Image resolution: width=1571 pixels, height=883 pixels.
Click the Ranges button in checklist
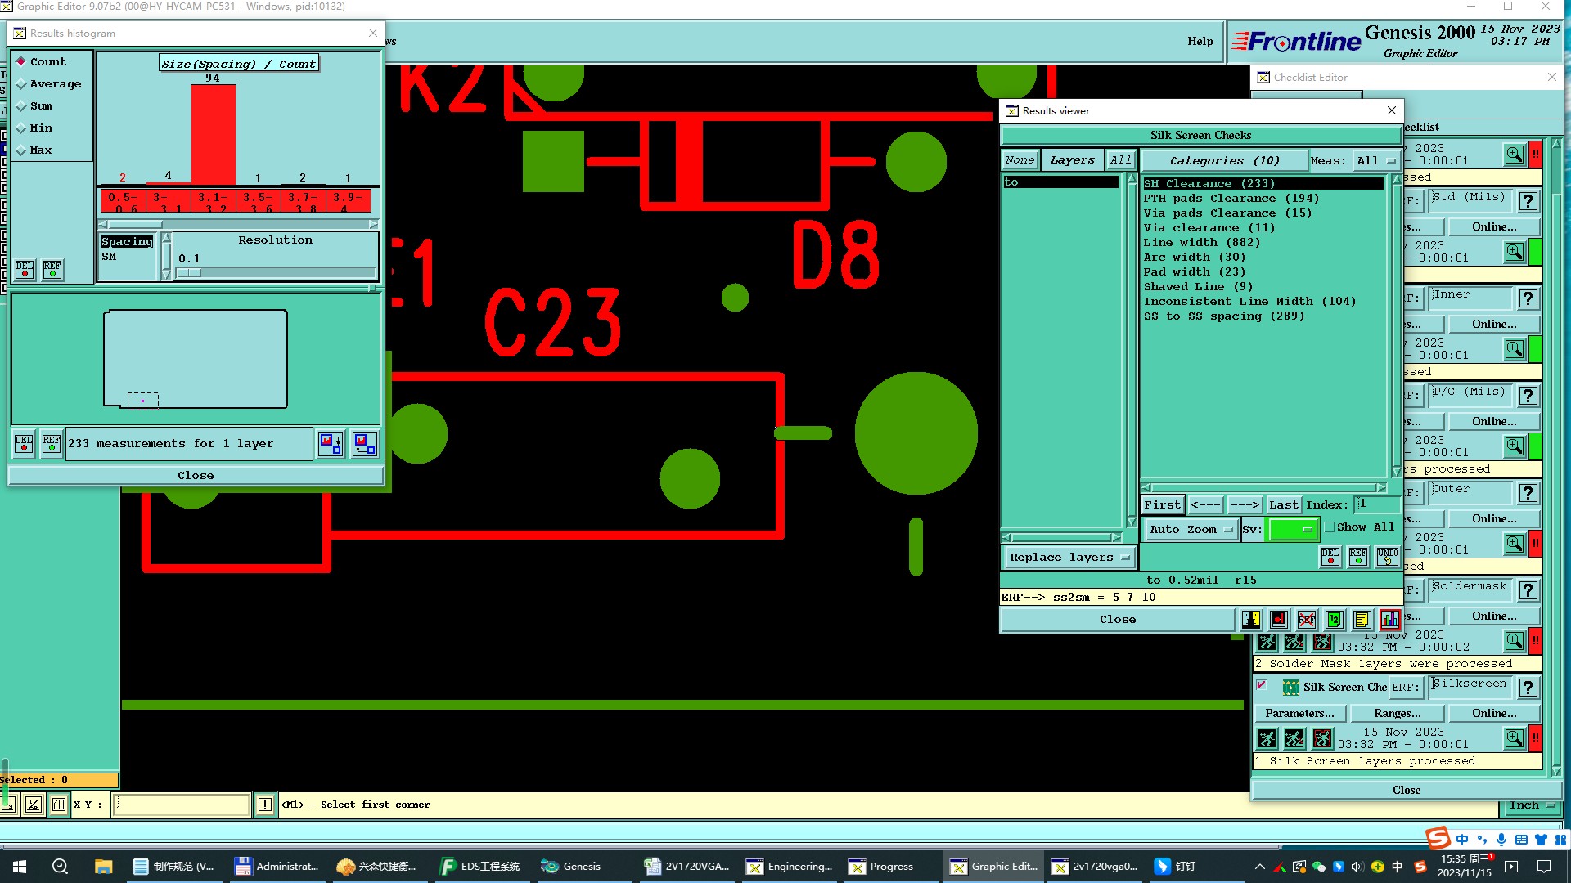(x=1397, y=714)
